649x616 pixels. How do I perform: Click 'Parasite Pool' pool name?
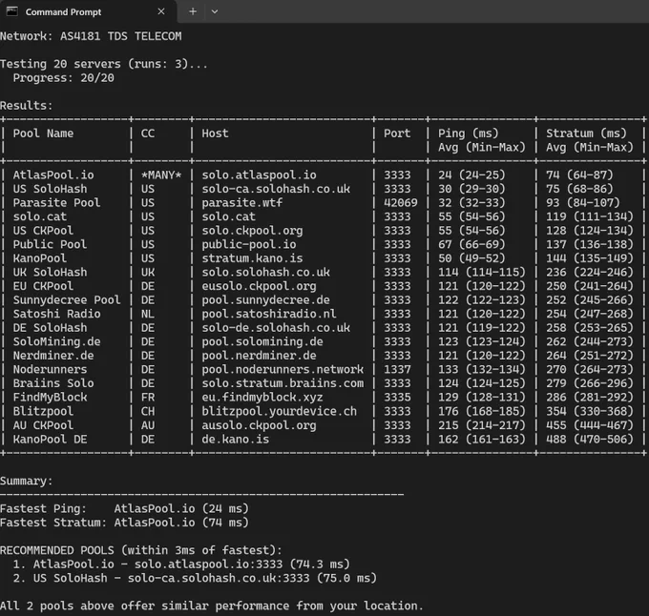(56, 203)
